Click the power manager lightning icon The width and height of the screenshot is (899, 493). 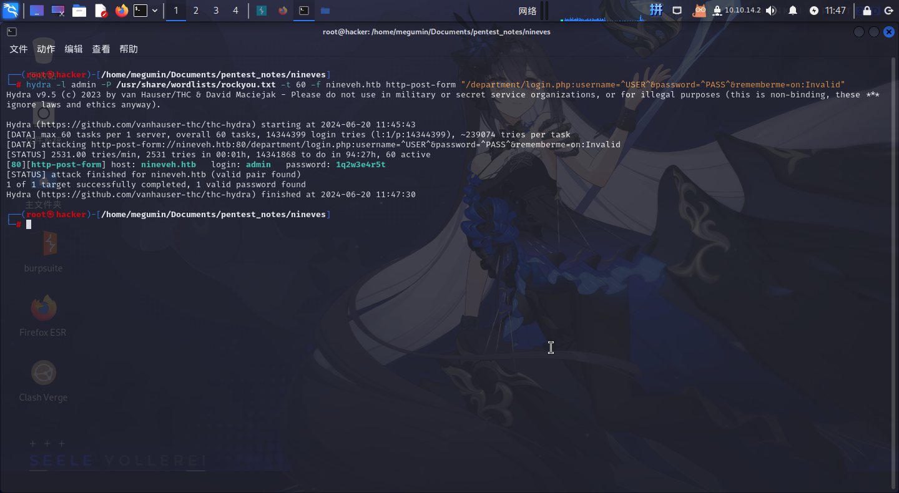pyautogui.click(x=814, y=11)
